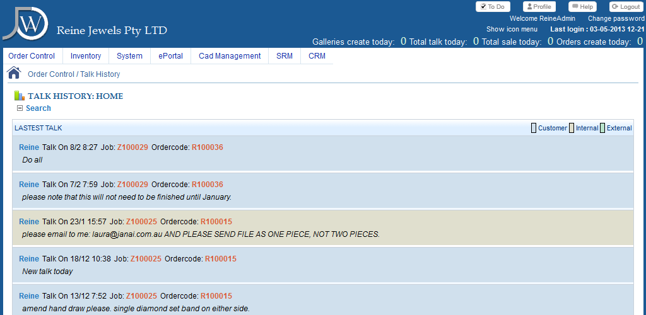646x315 pixels.
Task: Open job Z100029 in the 7/2 7:59 talk
Action: (132, 184)
